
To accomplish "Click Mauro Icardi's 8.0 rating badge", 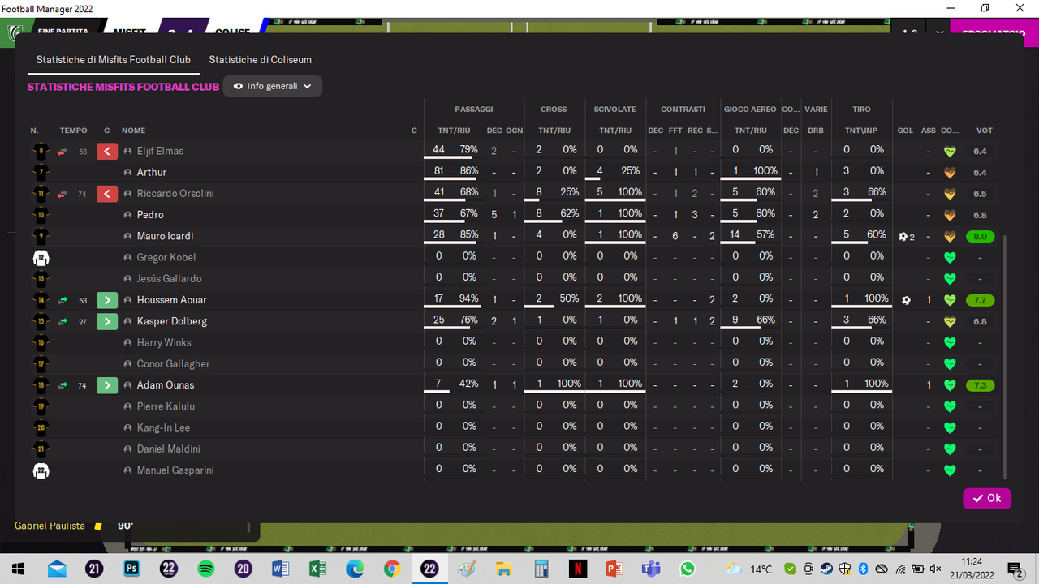I will [x=980, y=237].
